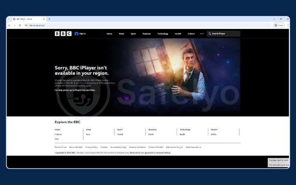Click Business in Explore the BBC
The width and height of the screenshot is (296, 185).
click(x=152, y=130)
